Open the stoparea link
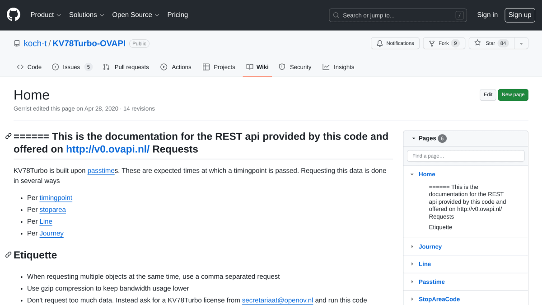 click(53, 210)
